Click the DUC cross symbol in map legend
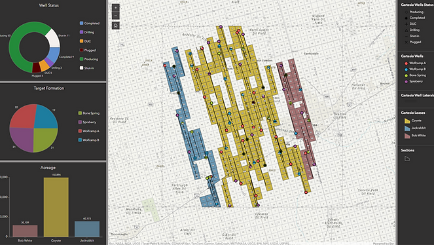Viewport: 434px width, 245px height. click(x=407, y=24)
